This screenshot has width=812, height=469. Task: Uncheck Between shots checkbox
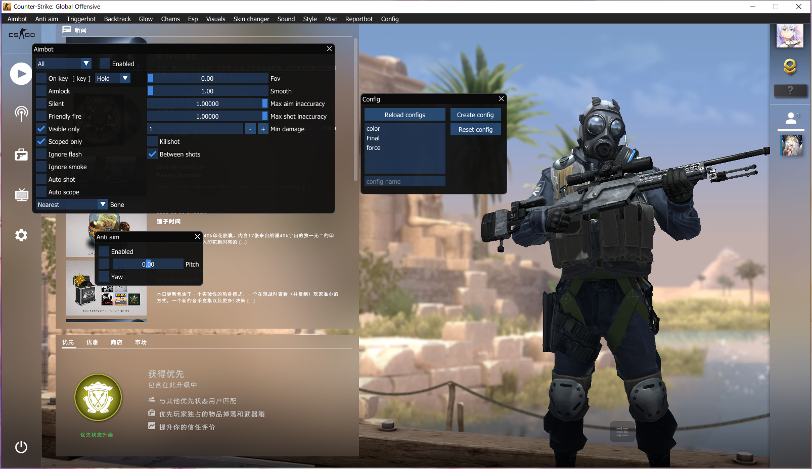pyautogui.click(x=152, y=154)
